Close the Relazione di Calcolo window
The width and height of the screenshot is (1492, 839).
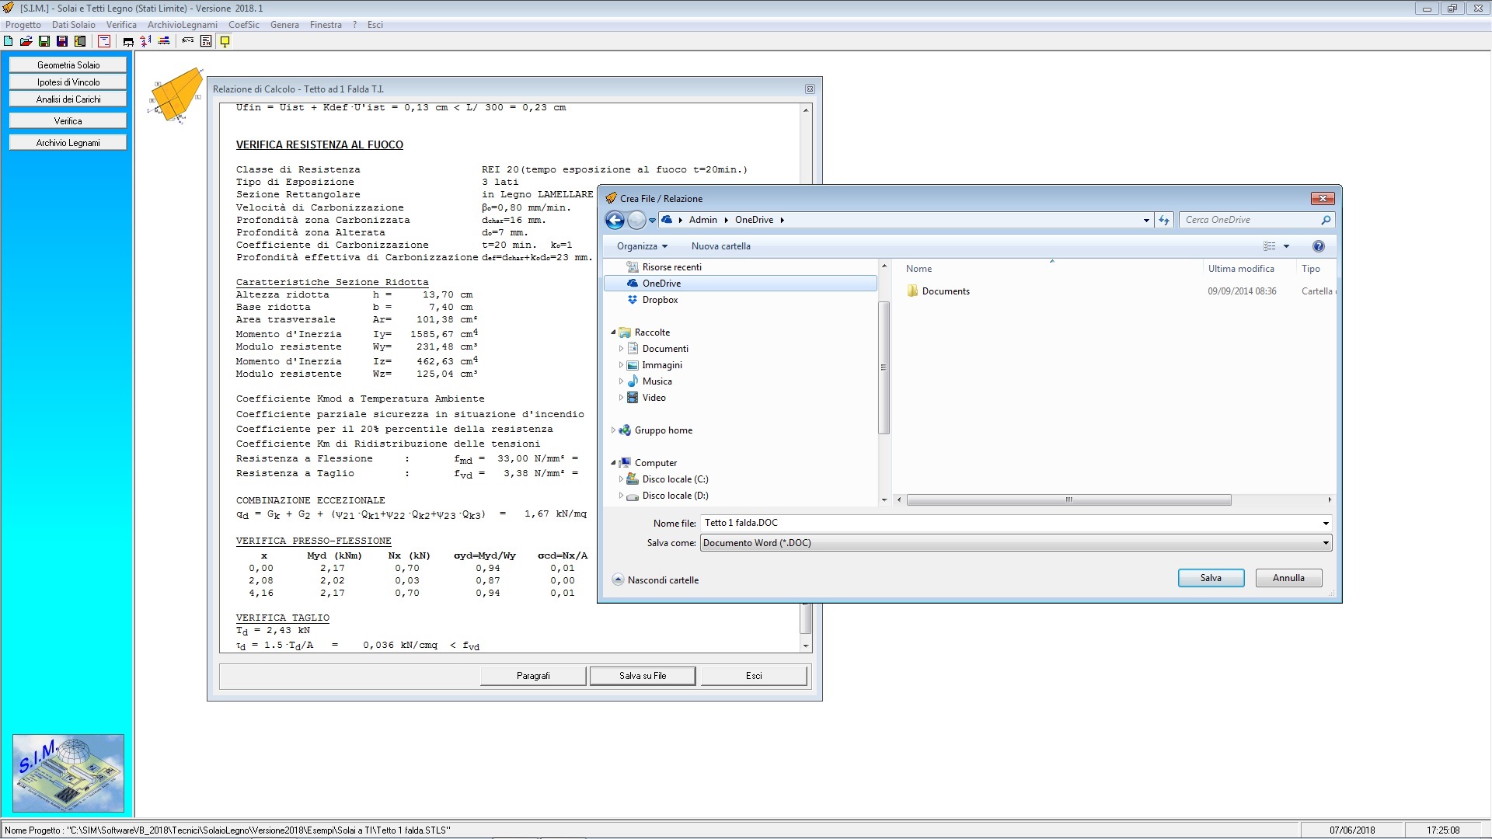tap(810, 89)
